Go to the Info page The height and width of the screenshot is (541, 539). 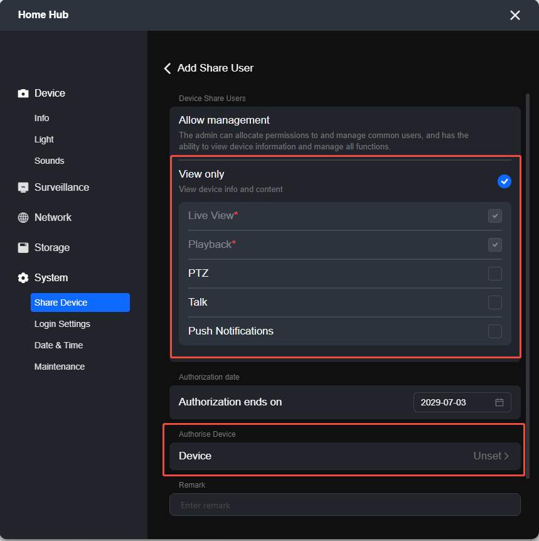pyautogui.click(x=41, y=119)
